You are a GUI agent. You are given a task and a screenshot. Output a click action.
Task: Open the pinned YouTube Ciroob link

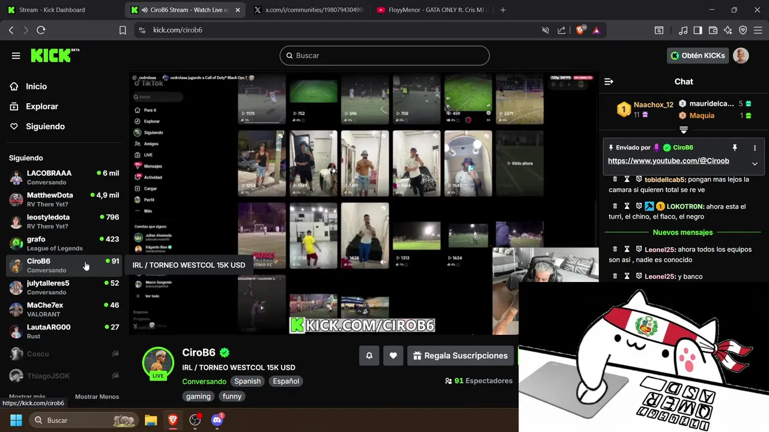(669, 161)
